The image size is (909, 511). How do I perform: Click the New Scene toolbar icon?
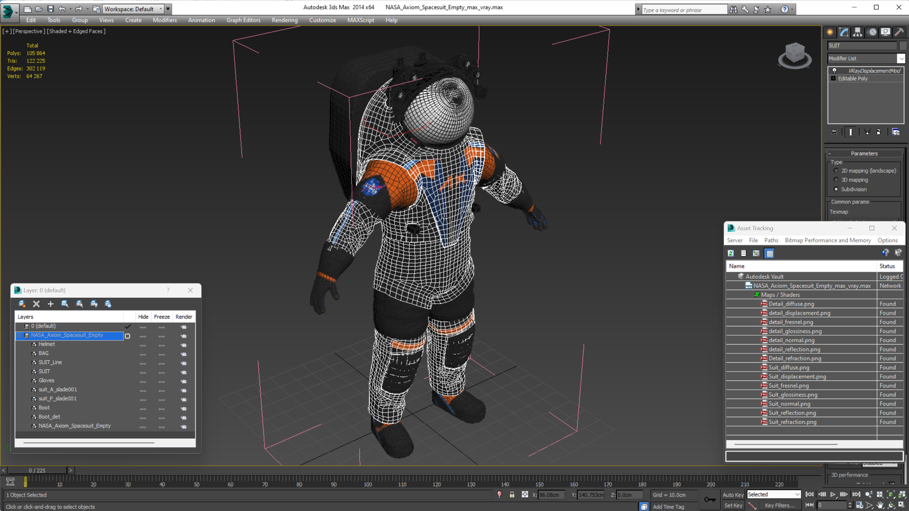[x=27, y=9]
